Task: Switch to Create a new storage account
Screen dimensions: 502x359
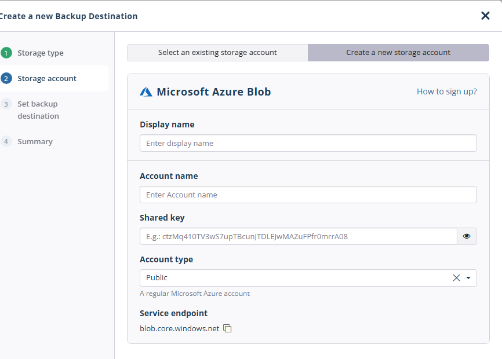Action: coord(398,53)
